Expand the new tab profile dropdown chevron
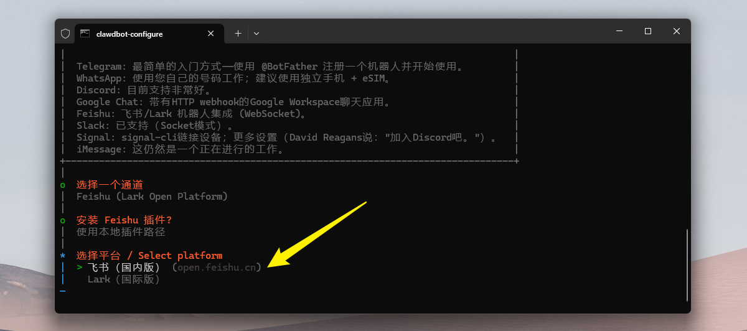The height and width of the screenshot is (331, 747). click(256, 34)
